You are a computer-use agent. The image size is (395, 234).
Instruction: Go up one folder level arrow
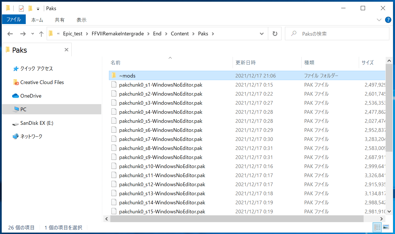[41, 34]
